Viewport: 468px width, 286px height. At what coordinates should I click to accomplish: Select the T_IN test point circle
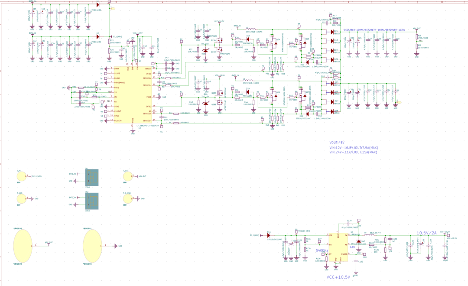pyautogui.click(x=22, y=176)
